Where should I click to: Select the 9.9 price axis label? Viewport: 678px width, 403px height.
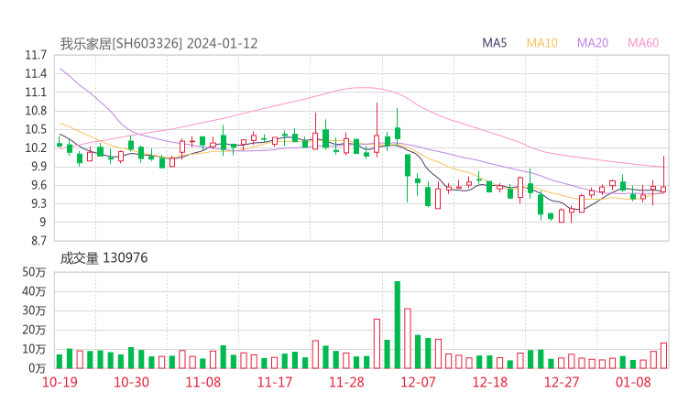coord(38,167)
